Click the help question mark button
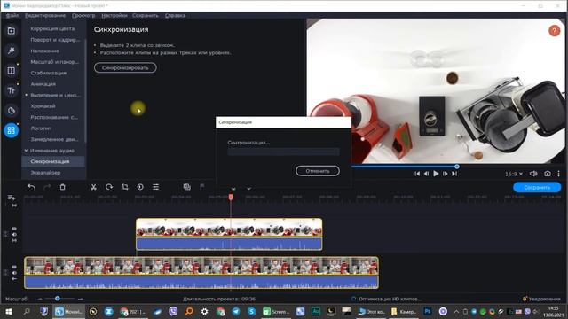The width and height of the screenshot is (568, 319). pyautogui.click(x=554, y=31)
